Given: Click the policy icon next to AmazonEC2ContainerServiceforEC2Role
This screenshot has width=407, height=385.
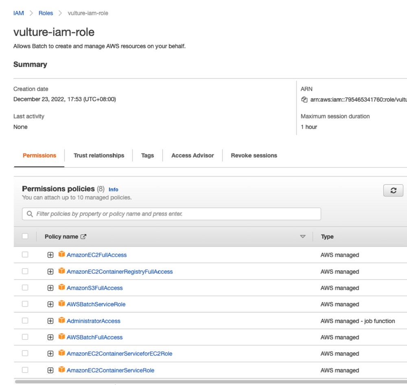Looking at the screenshot, I should click(x=61, y=353).
